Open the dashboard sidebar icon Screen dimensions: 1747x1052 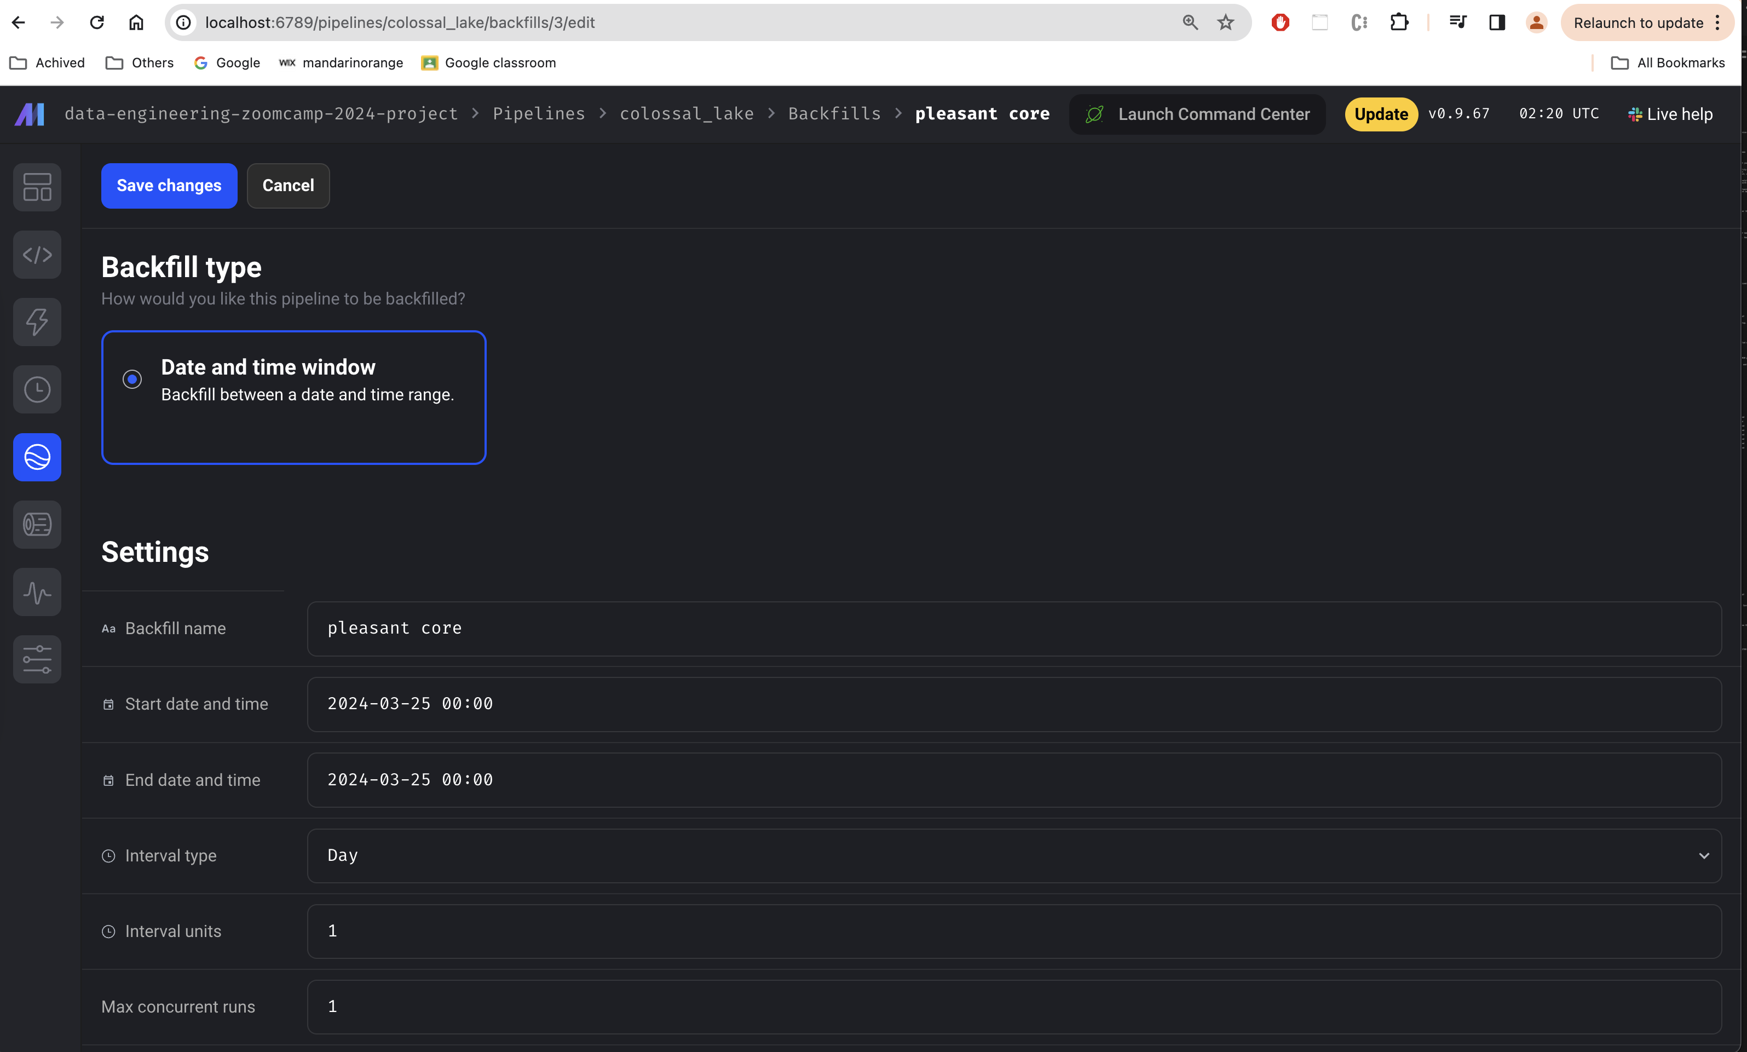(x=37, y=187)
